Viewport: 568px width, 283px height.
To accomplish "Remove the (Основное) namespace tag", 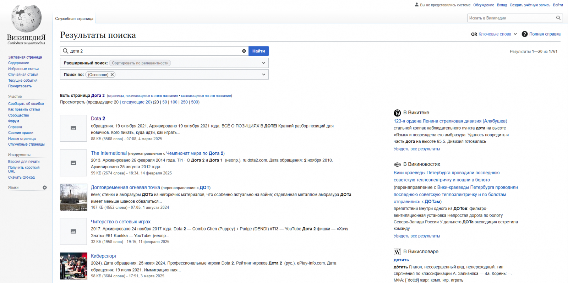I will (x=112, y=75).
